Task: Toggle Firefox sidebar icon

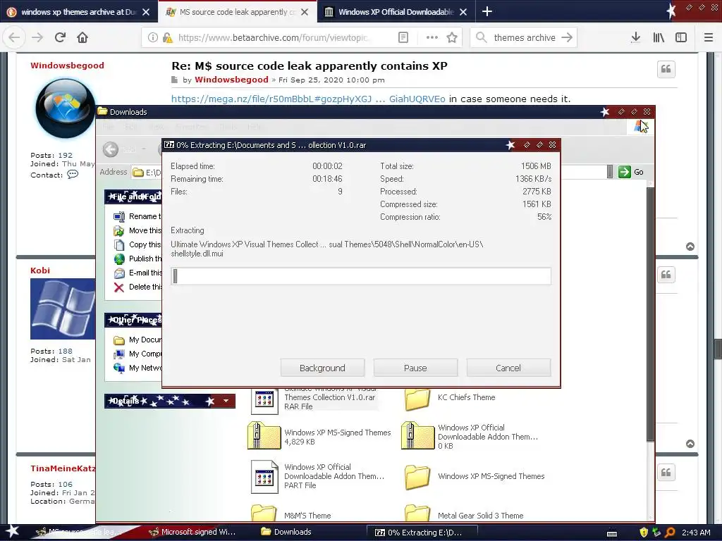Action: pos(681,37)
